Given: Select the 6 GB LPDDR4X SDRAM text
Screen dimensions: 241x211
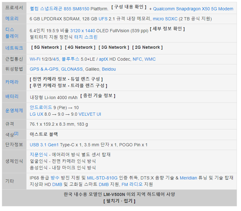Looking at the screenshot, I should pyautogui.click(x=55, y=19).
